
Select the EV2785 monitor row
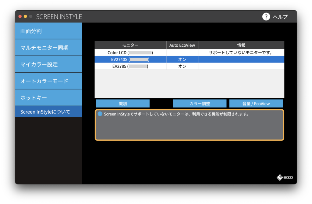pos(130,66)
